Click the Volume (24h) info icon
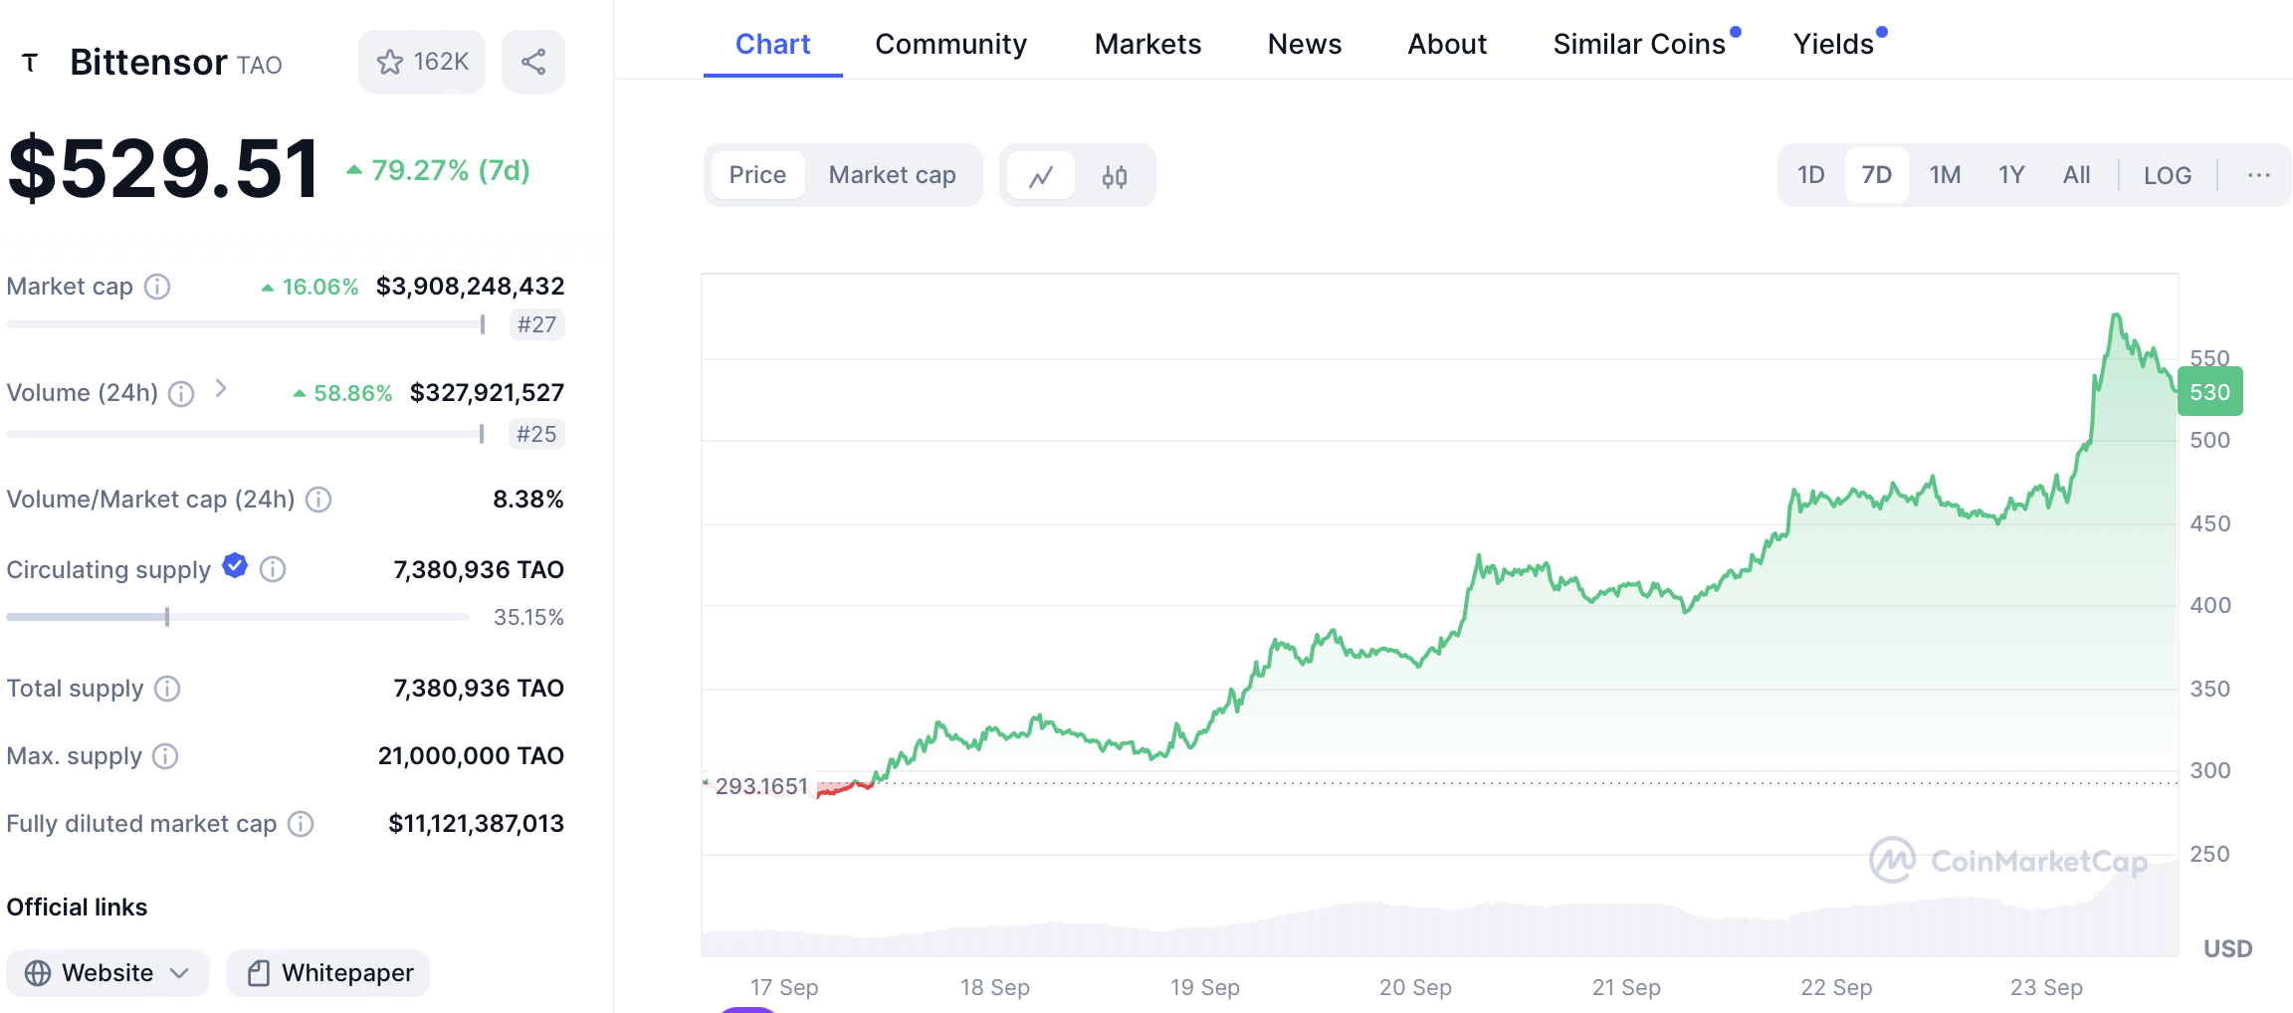Screen dimensions: 2293x1013 [x=181, y=394]
